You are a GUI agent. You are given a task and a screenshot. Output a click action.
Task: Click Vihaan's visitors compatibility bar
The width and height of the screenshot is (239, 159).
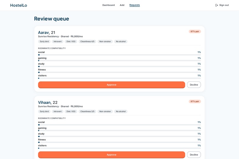pos(120,148)
